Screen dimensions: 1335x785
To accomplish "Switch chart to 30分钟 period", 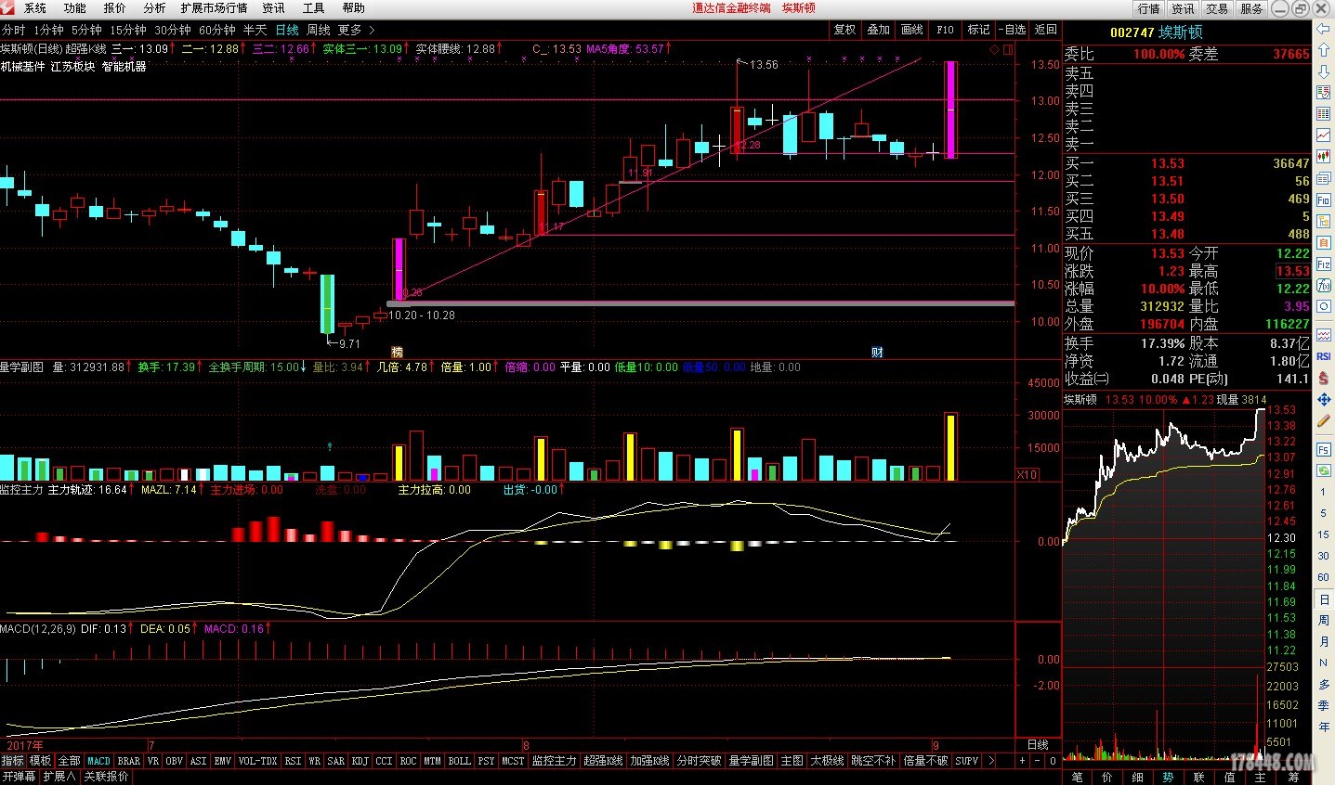I will tap(173, 30).
